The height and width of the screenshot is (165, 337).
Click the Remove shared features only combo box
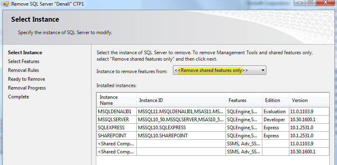219,70
